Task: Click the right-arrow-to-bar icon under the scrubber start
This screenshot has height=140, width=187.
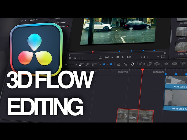Action: tap(70, 58)
